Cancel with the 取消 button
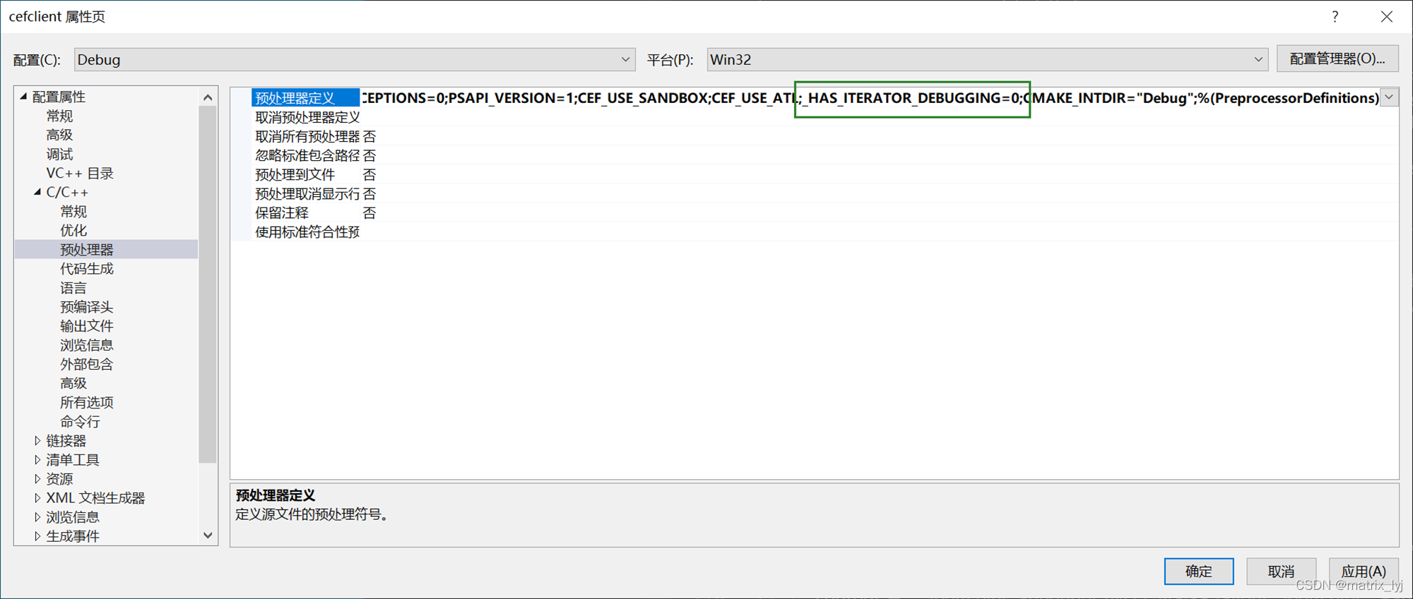 (1281, 571)
